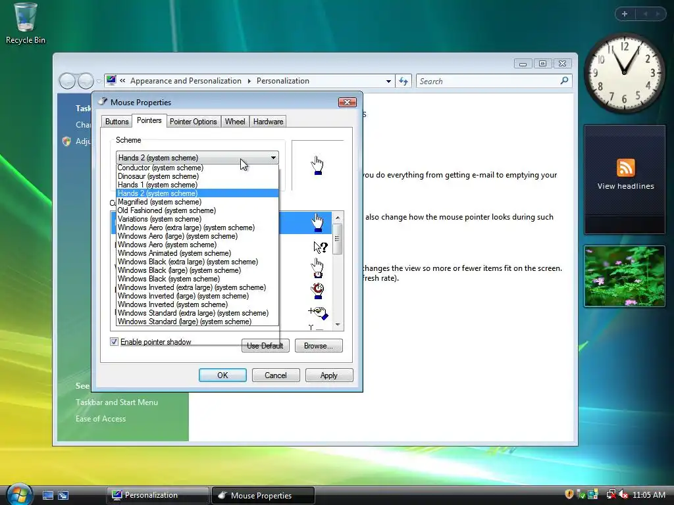674x505 pixels.
Task: Click the RSS feed icon in the headlines gadget
Action: (625, 168)
